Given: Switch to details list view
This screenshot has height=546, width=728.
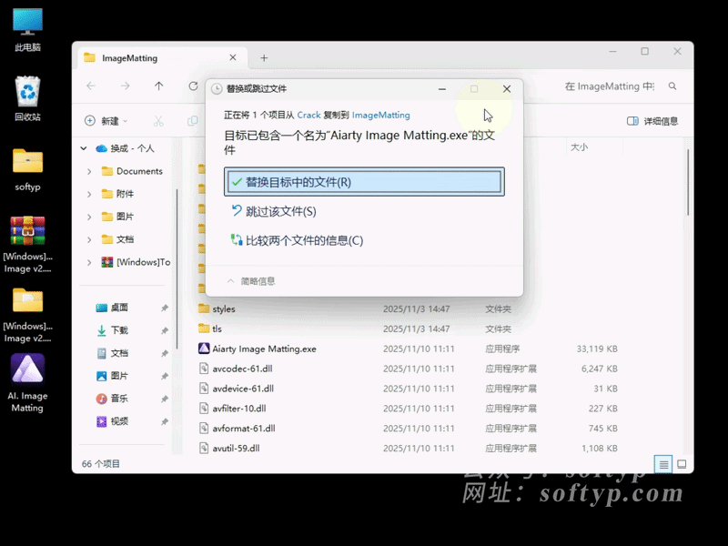Looking at the screenshot, I should (x=663, y=464).
